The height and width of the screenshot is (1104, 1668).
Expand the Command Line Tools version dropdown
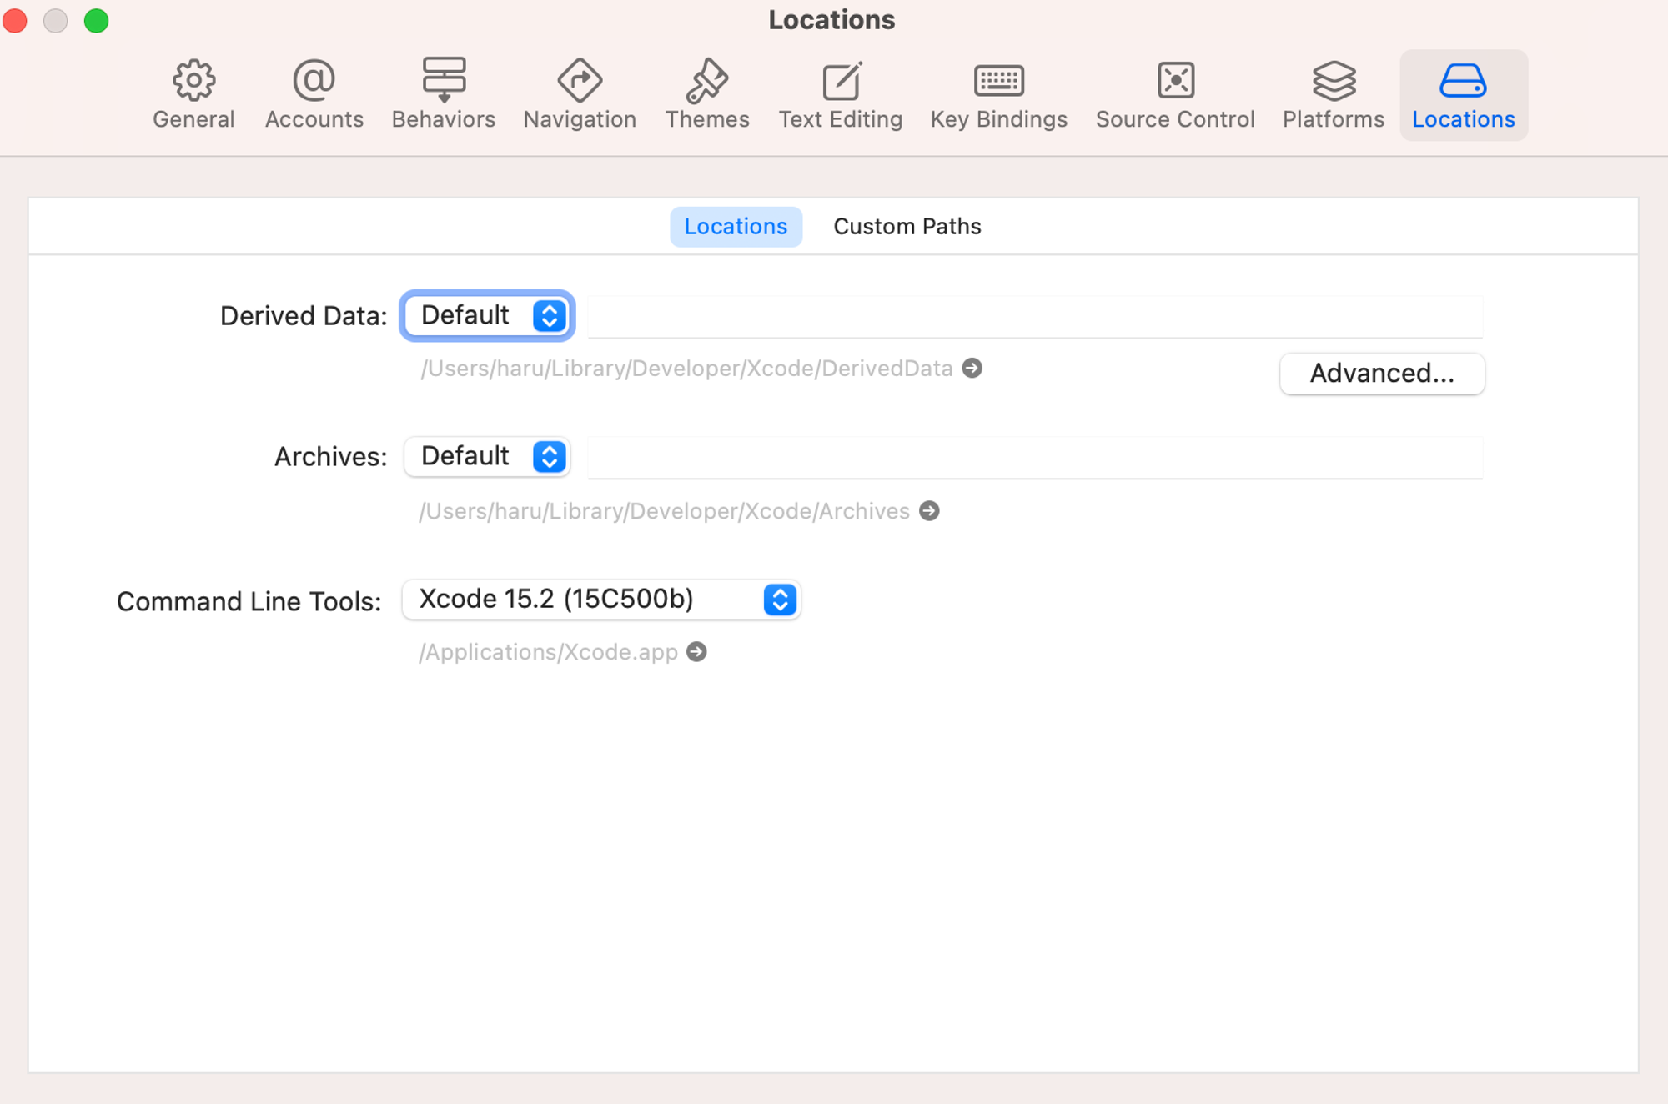pyautogui.click(x=600, y=599)
